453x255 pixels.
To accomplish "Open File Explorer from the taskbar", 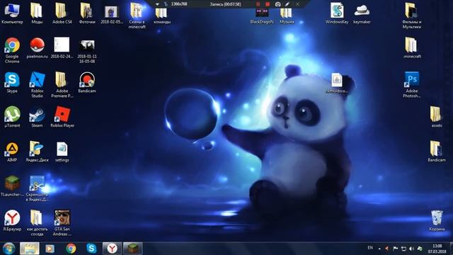I will click(30, 249).
